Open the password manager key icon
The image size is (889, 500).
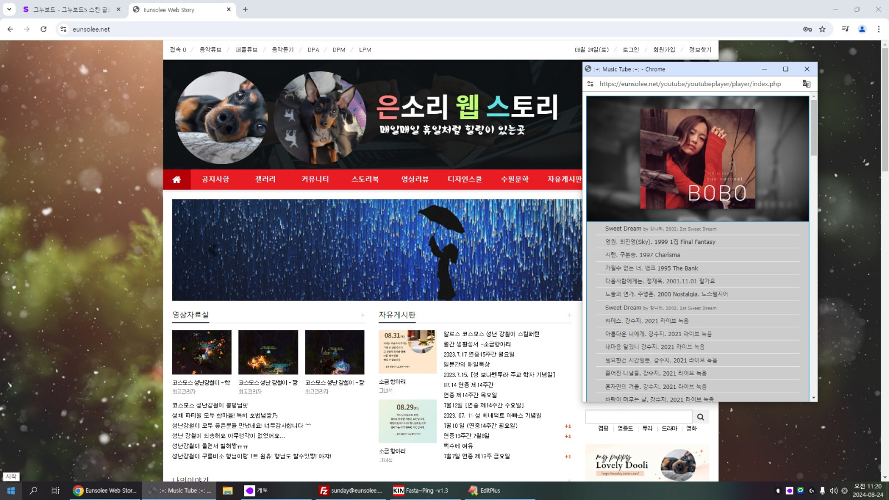[807, 29]
